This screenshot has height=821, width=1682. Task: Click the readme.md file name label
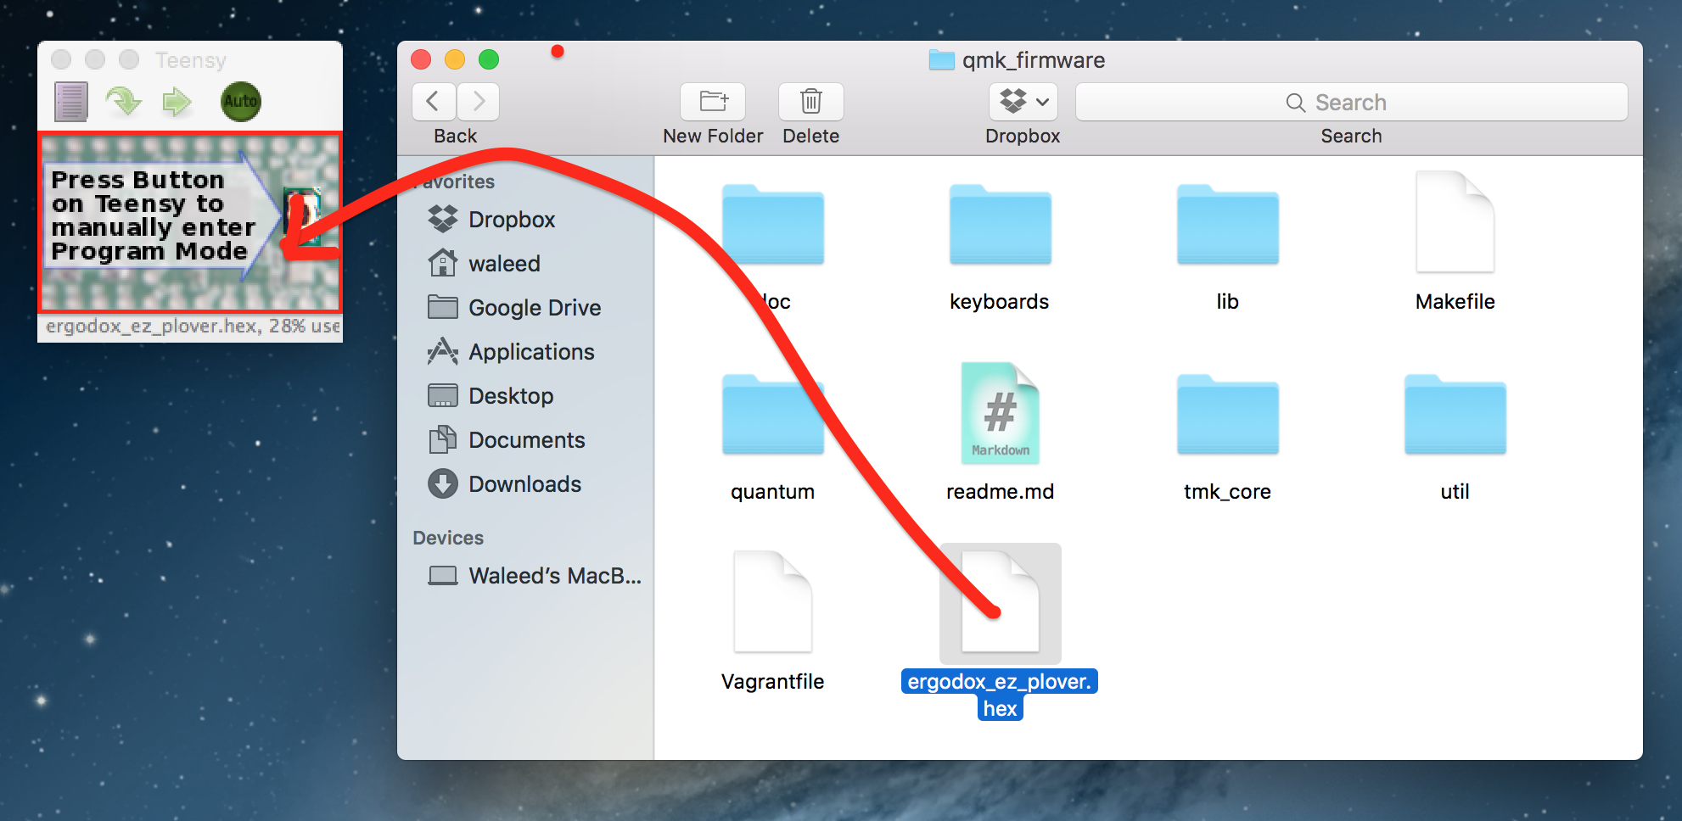(x=1001, y=492)
